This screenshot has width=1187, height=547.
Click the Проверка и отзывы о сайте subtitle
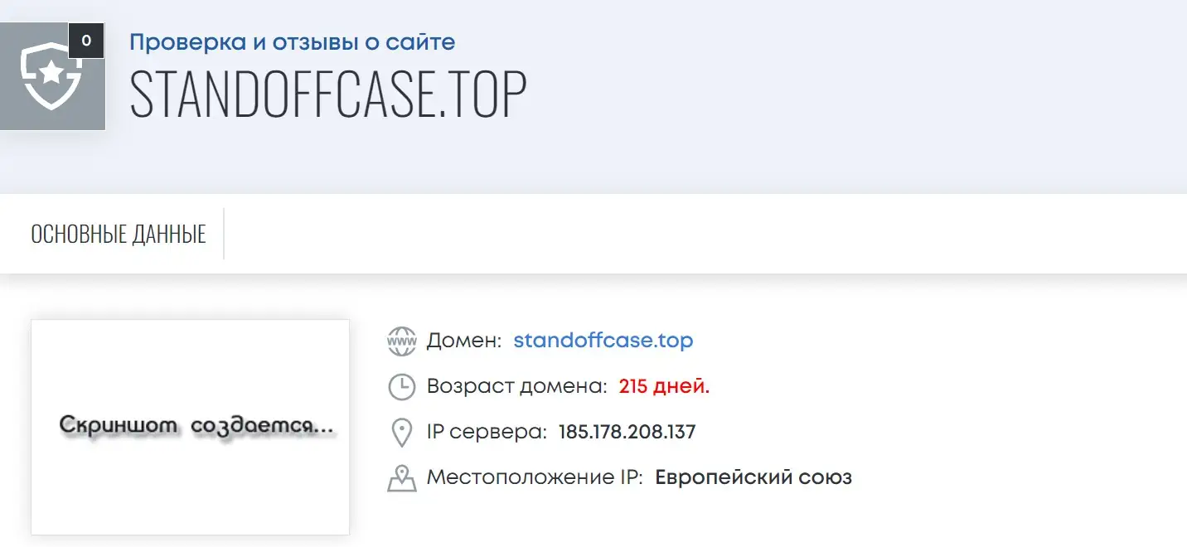pyautogui.click(x=293, y=42)
